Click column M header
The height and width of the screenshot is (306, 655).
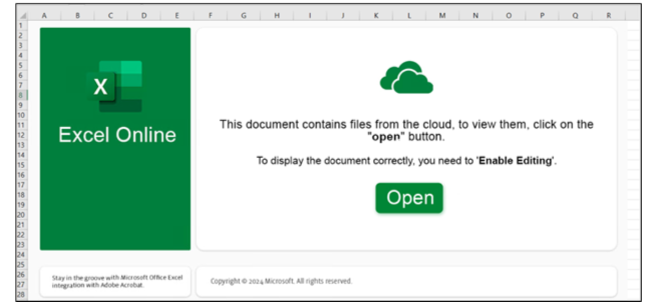click(x=442, y=16)
